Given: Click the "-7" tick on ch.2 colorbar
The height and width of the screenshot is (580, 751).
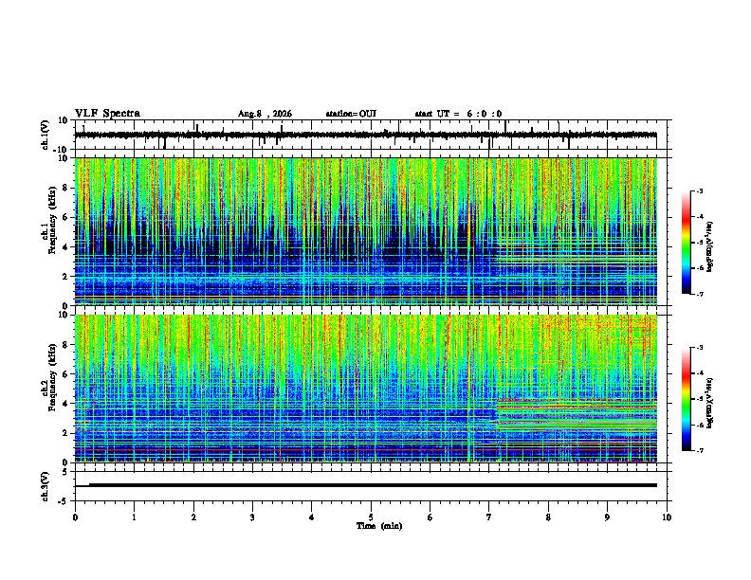Looking at the screenshot, I should coord(700,450).
